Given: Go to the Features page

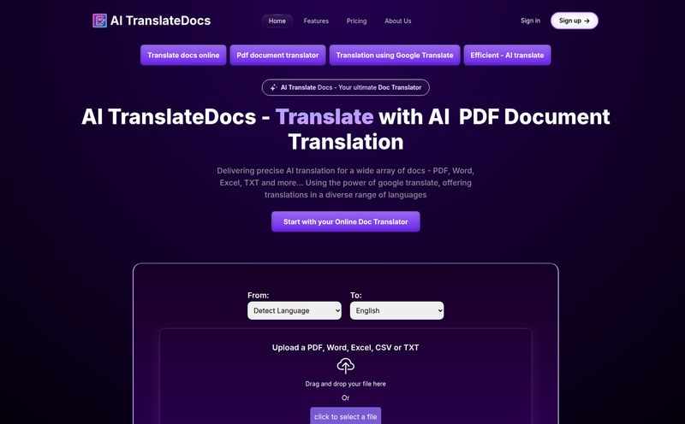Looking at the screenshot, I should (316, 21).
